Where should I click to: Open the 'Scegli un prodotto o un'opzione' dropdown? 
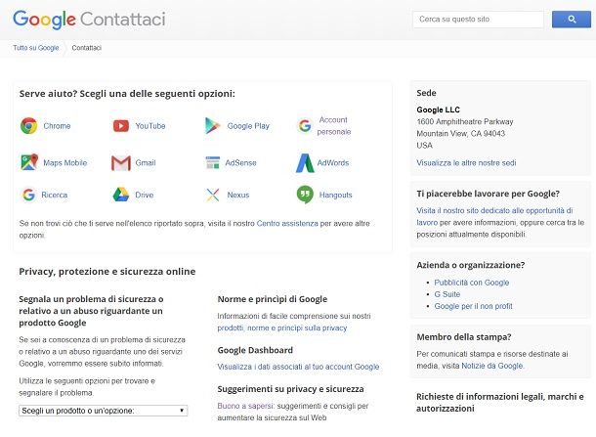pyautogui.click(x=103, y=411)
